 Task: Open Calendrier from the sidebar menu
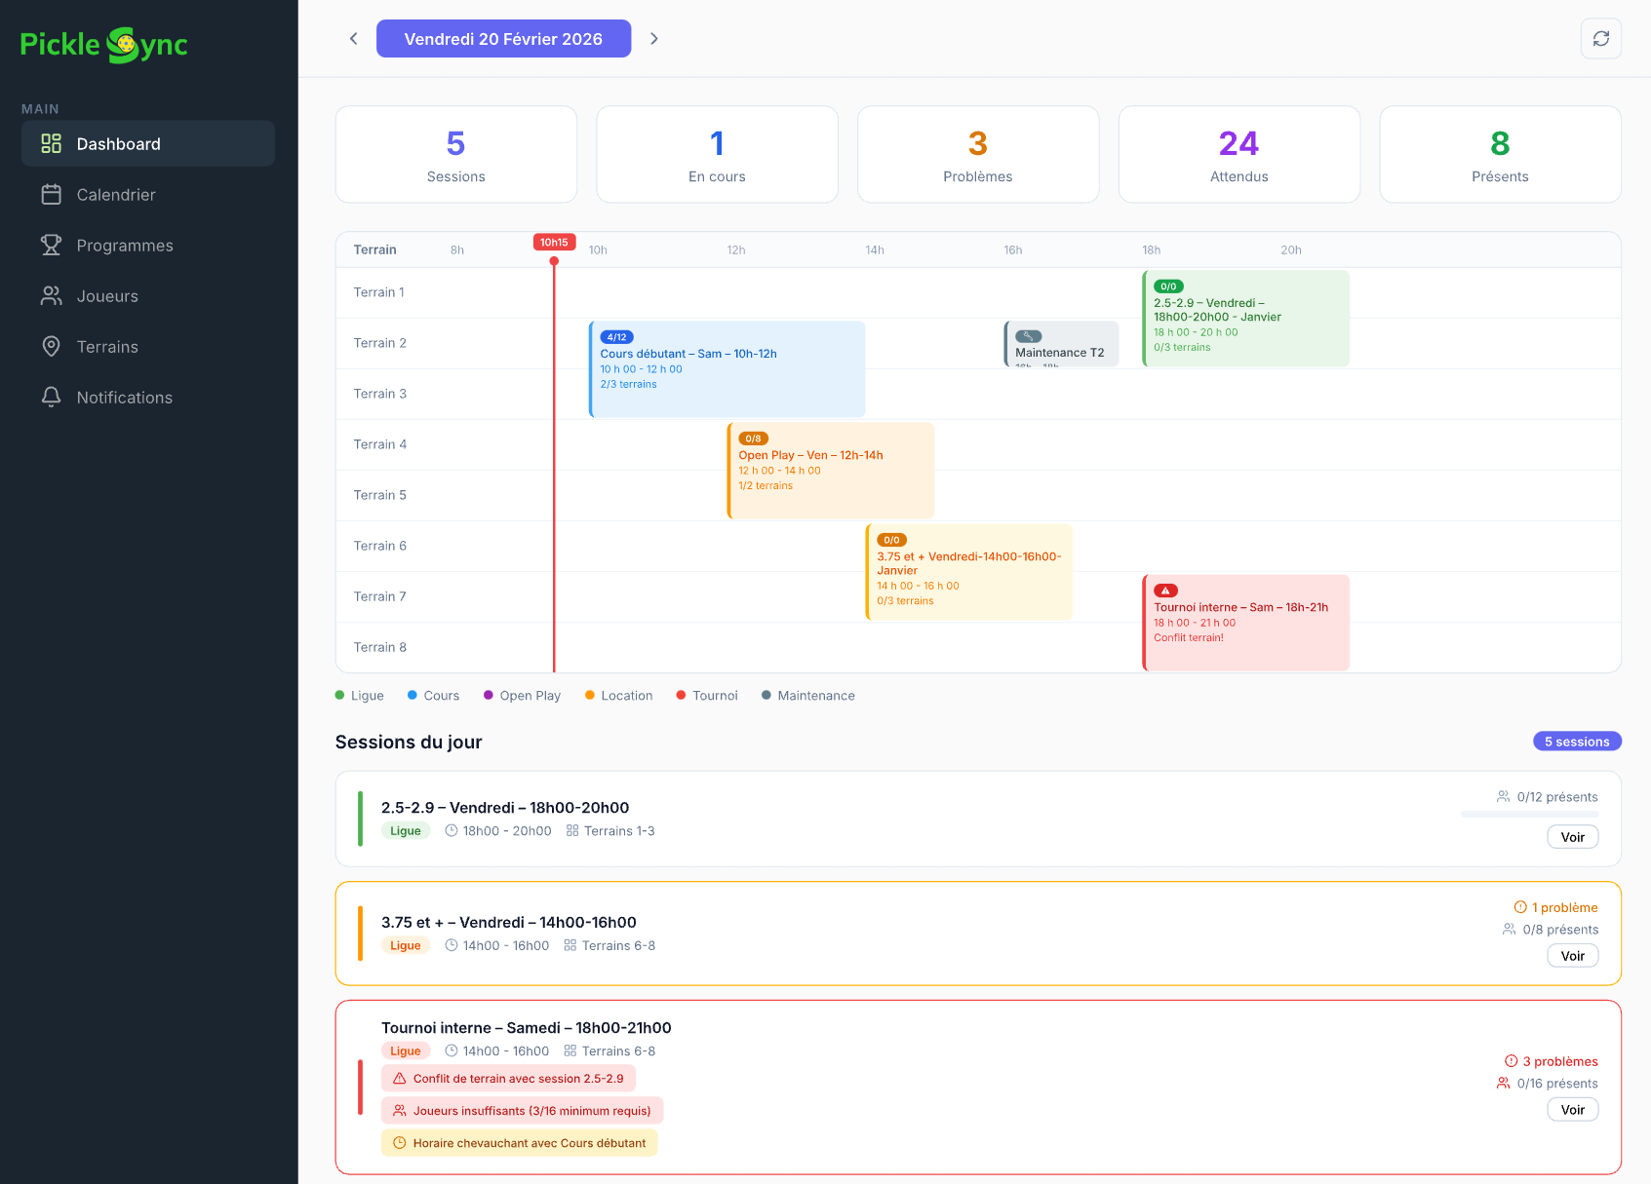[116, 194]
